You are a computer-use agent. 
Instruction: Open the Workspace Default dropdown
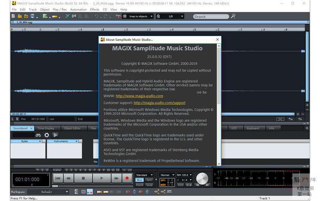pos(48,192)
